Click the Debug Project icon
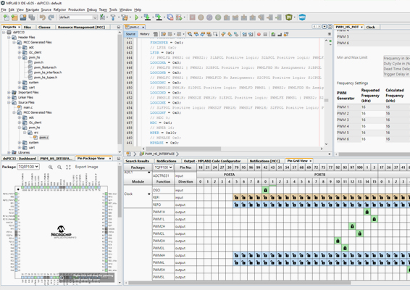 click(179, 17)
